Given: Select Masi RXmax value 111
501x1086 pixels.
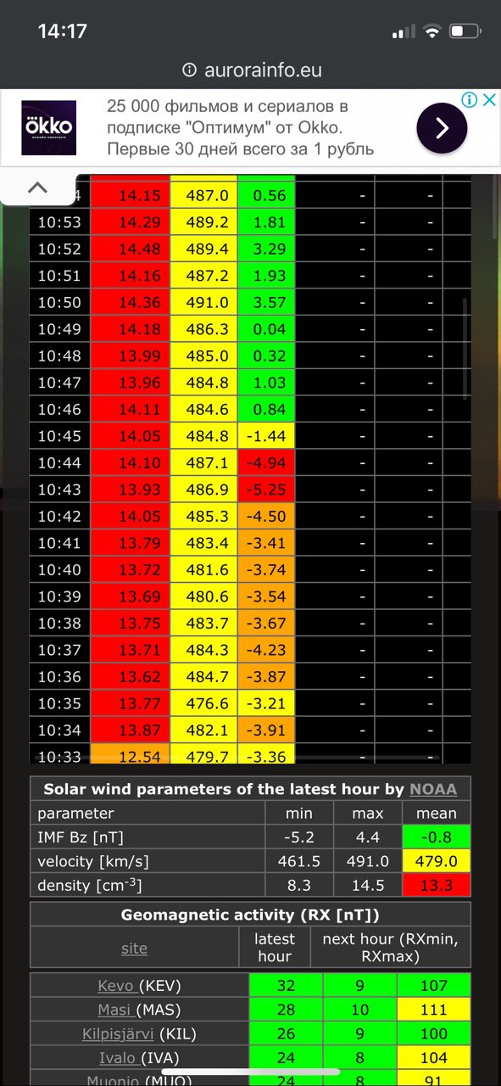Looking at the screenshot, I should coord(434,1010).
